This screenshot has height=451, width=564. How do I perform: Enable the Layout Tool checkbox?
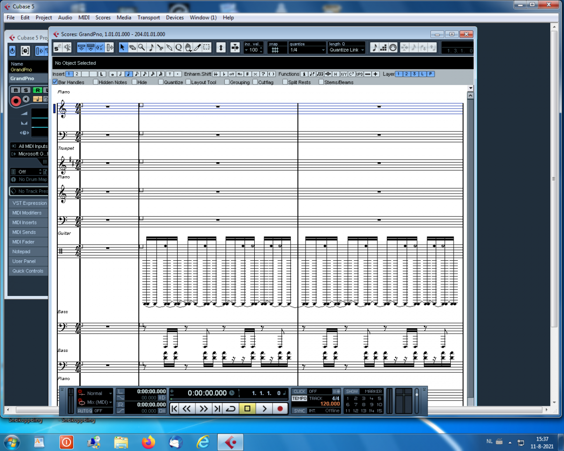click(x=188, y=82)
